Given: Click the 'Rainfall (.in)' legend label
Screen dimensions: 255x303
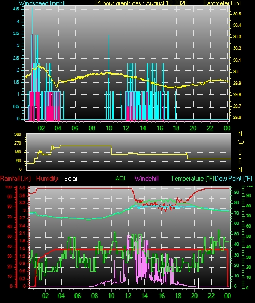Looking at the screenshot, I should pos(15,179).
